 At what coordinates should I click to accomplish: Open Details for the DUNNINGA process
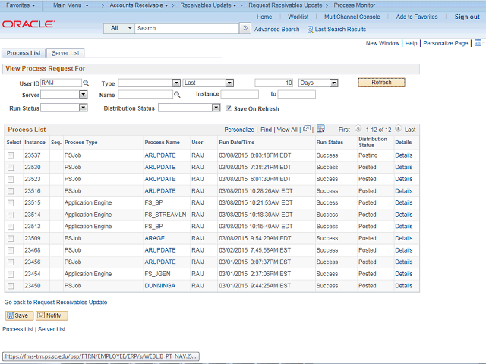(403, 286)
